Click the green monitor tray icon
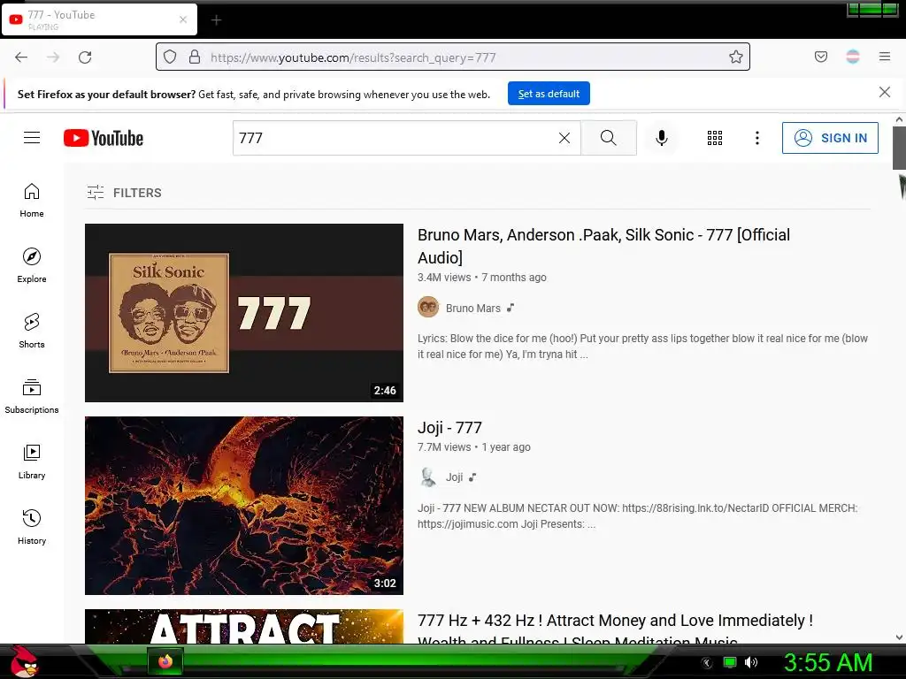The height and width of the screenshot is (679, 906). 730,662
